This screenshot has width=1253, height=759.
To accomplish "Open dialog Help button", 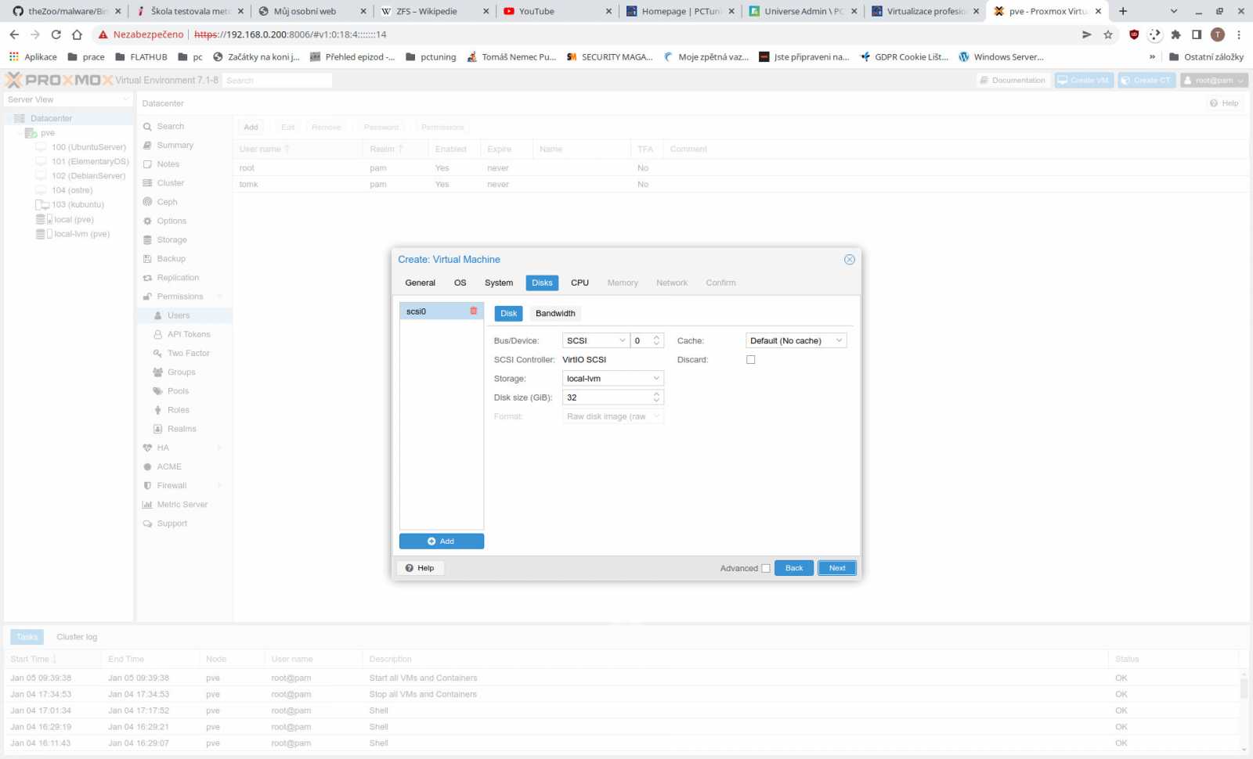I will coord(421,568).
